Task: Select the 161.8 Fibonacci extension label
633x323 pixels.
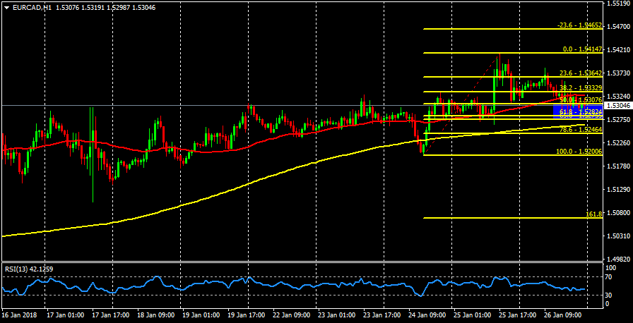Action: (x=593, y=214)
